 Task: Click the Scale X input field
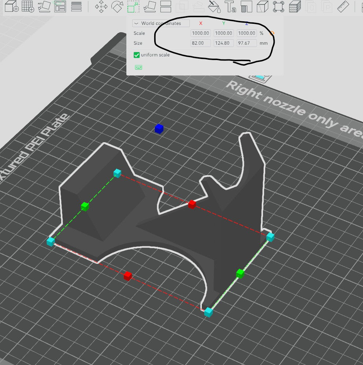click(x=200, y=33)
